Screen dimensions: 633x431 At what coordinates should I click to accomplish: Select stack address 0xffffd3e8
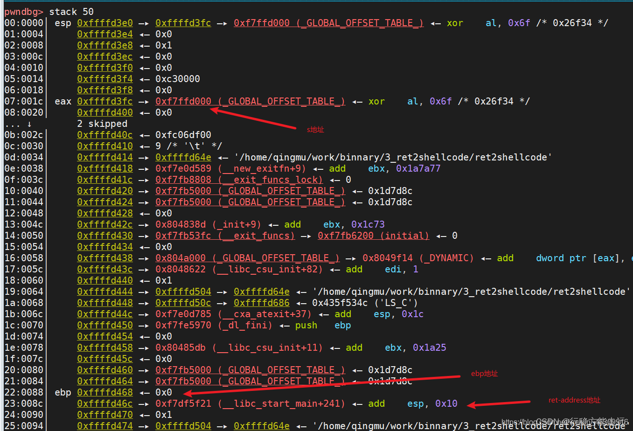click(x=105, y=45)
